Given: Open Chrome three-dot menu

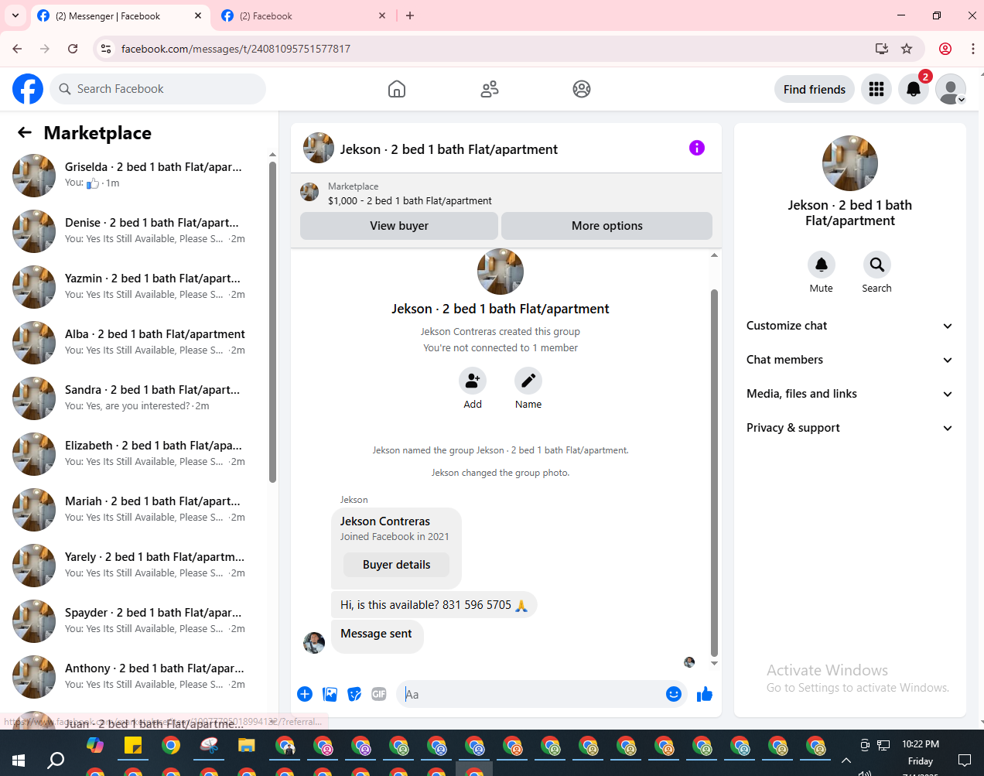Looking at the screenshot, I should point(972,49).
